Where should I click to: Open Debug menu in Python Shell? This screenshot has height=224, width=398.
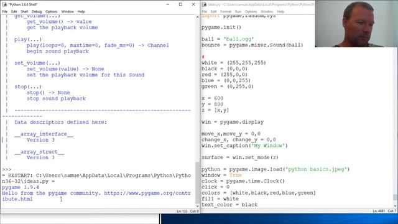coord(37,12)
